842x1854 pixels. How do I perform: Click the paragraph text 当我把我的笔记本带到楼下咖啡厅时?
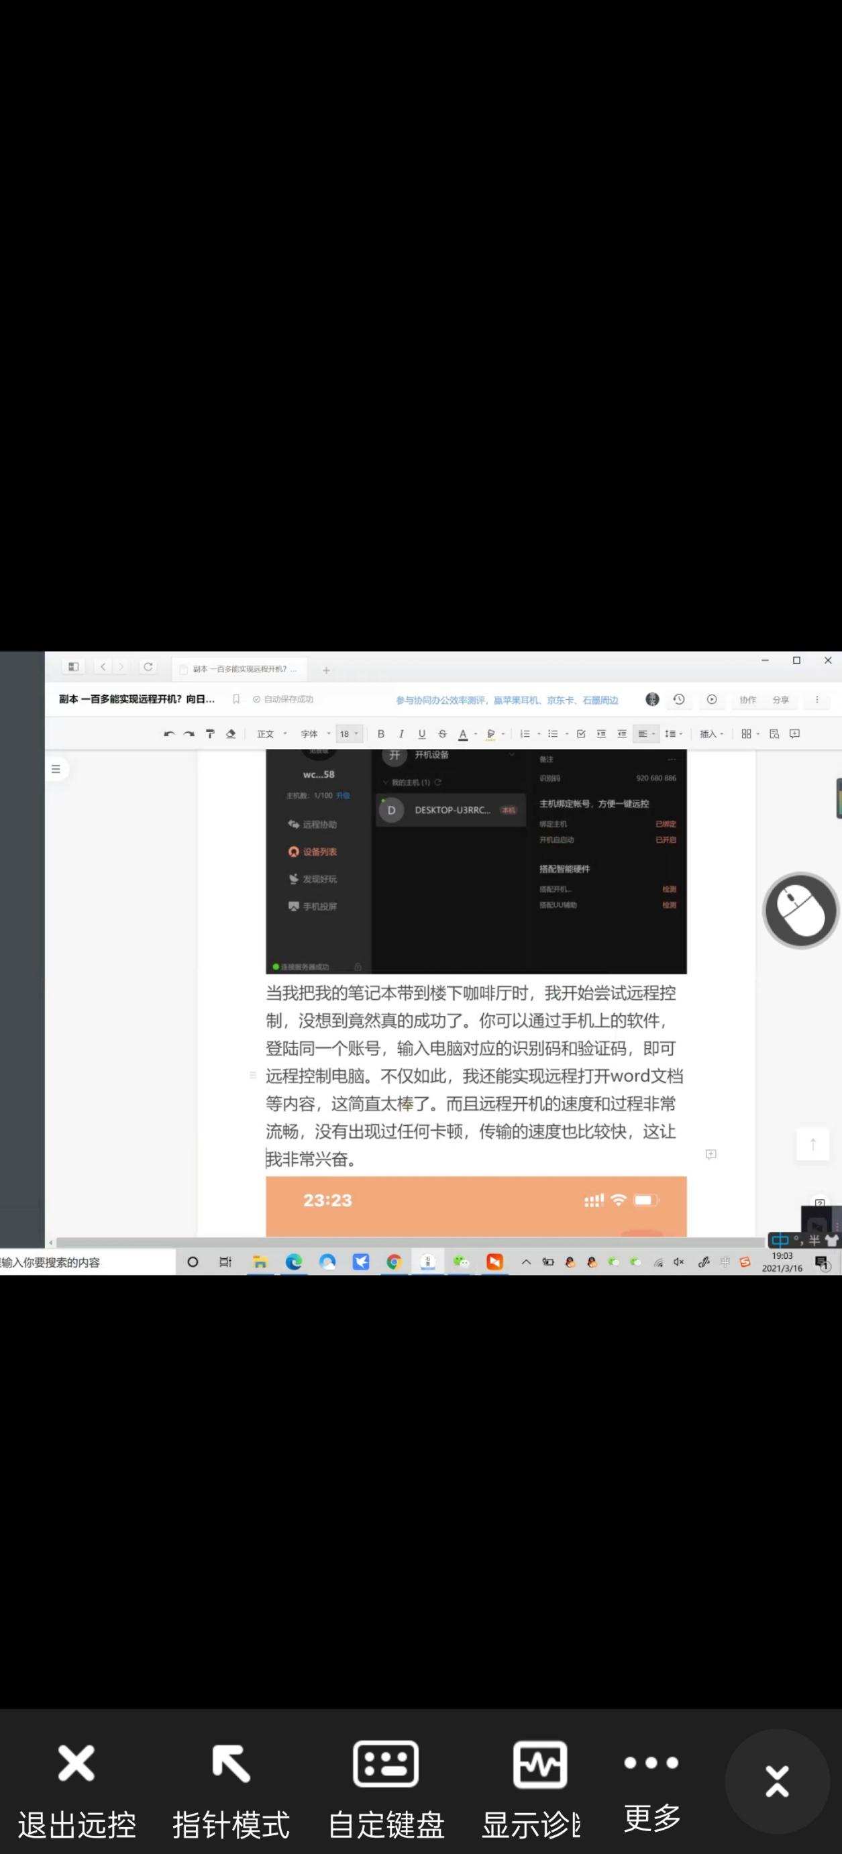(397, 993)
